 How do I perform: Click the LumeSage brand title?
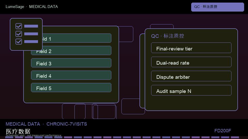[15, 7]
